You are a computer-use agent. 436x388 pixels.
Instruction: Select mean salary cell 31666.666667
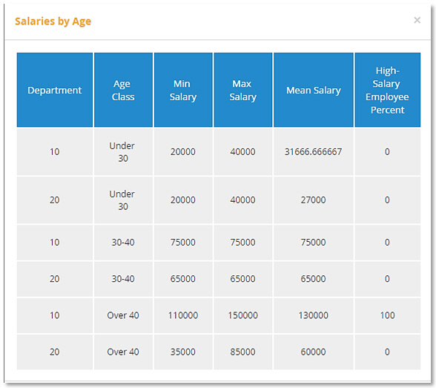[314, 152]
